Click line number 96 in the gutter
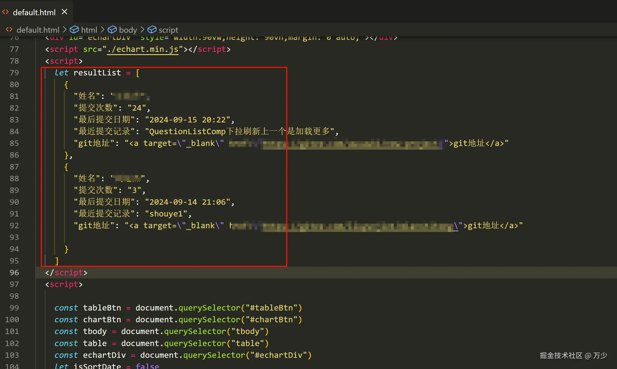Image resolution: width=617 pixels, height=369 pixels. coord(14,272)
